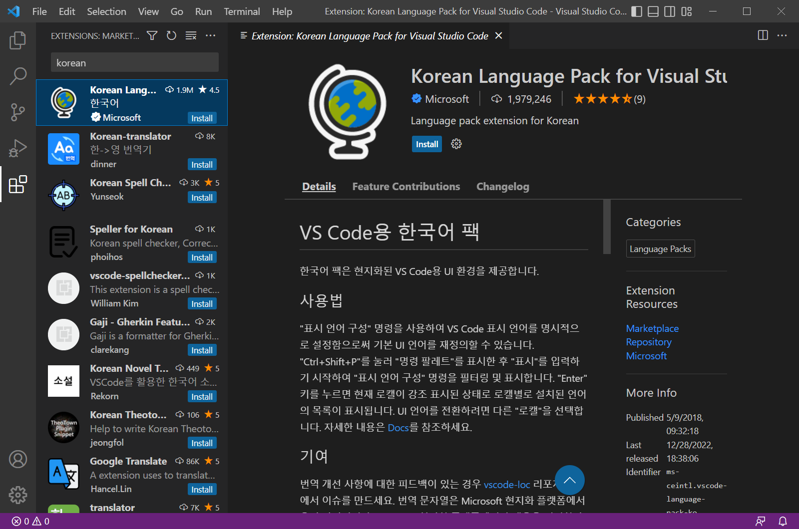The image size is (799, 529).
Task: Open the Repository resource link
Action: (649, 342)
